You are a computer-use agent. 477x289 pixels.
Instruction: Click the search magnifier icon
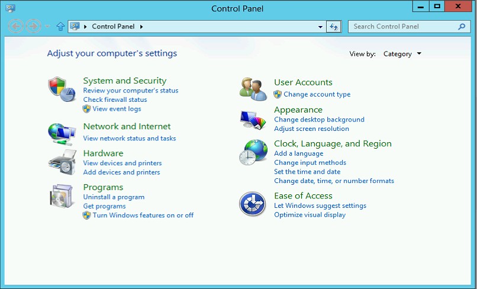pyautogui.click(x=462, y=27)
